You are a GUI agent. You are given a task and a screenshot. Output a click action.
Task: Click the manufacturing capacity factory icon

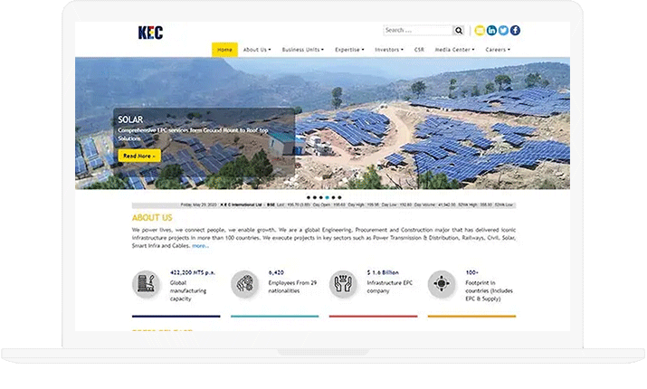point(146,284)
